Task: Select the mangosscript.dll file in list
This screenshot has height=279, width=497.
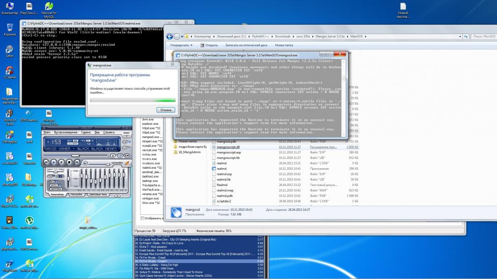Action: point(228,147)
